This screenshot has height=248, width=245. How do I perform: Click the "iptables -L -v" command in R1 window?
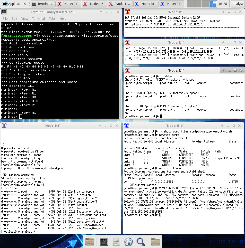pyautogui.click(x=171, y=76)
